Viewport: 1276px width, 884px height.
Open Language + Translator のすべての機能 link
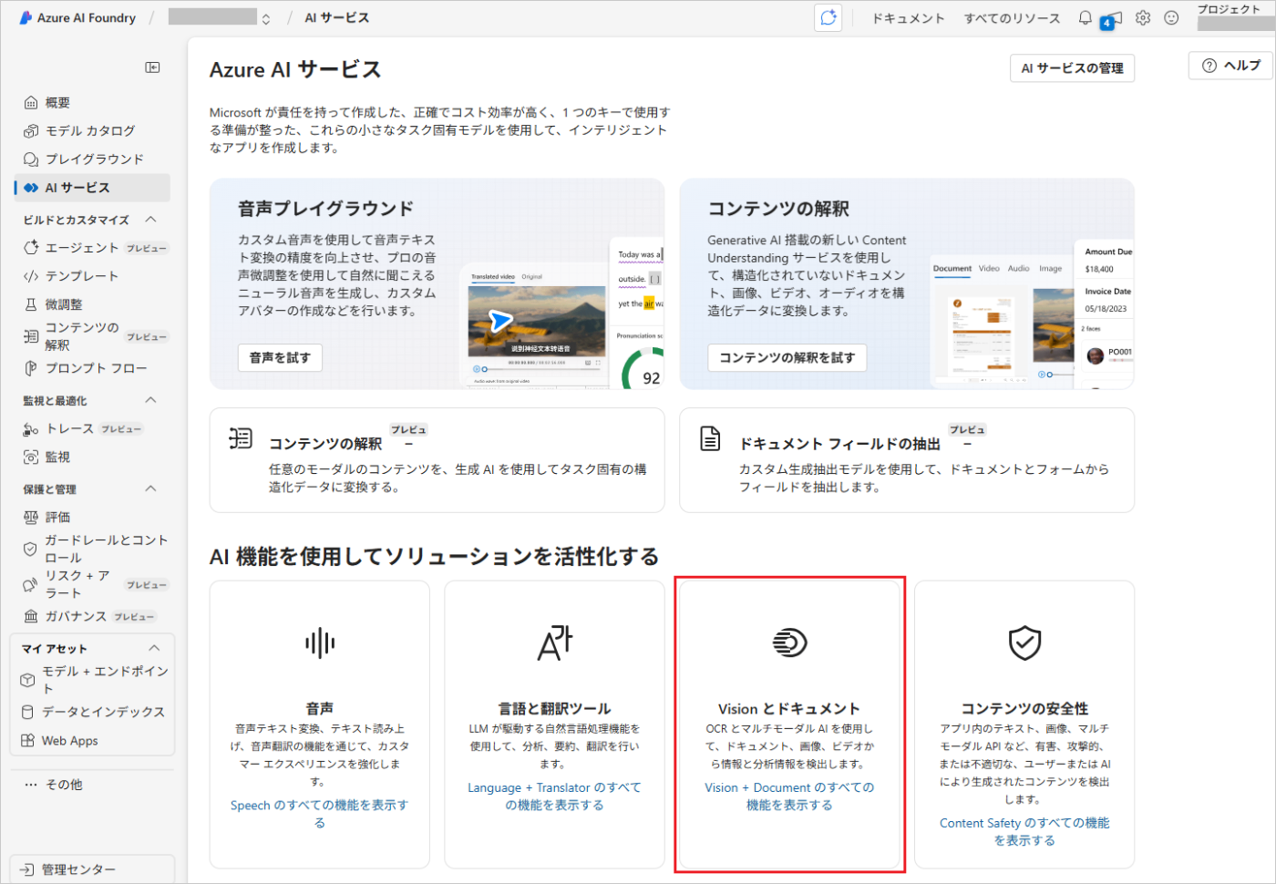click(x=554, y=797)
